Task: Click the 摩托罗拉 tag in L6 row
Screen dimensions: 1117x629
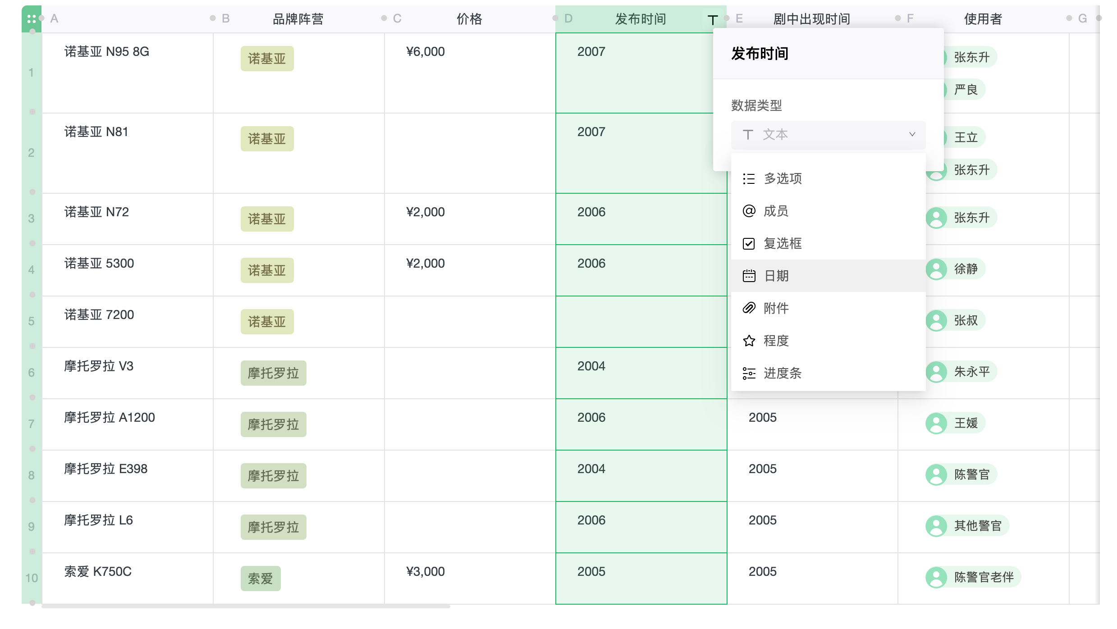Action: (x=273, y=527)
